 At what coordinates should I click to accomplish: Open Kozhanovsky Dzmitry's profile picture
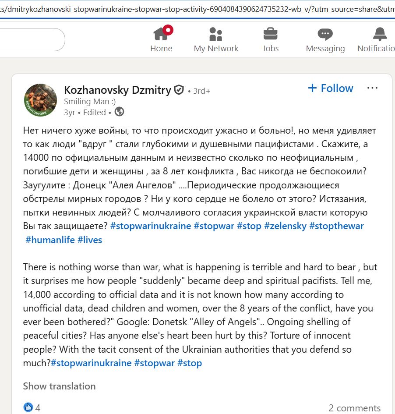[x=40, y=100]
